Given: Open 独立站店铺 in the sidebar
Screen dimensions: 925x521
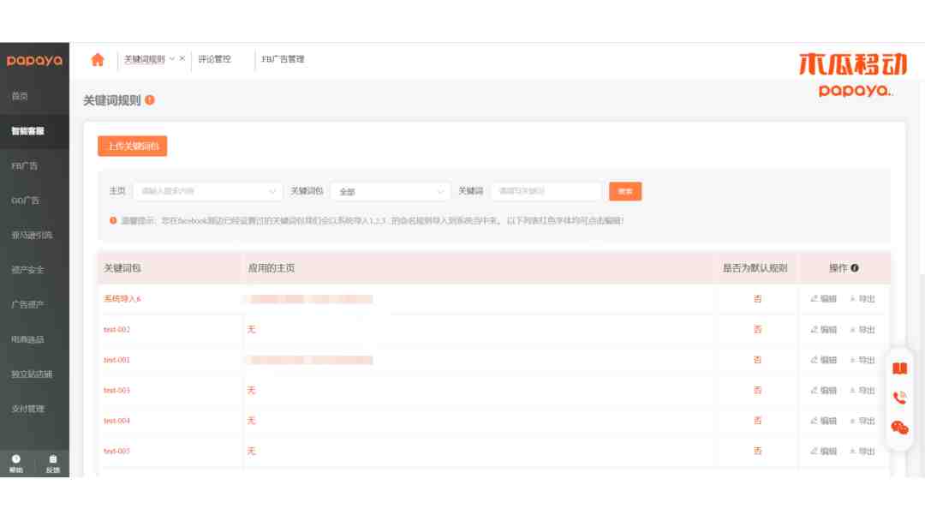Looking at the screenshot, I should click(x=32, y=374).
